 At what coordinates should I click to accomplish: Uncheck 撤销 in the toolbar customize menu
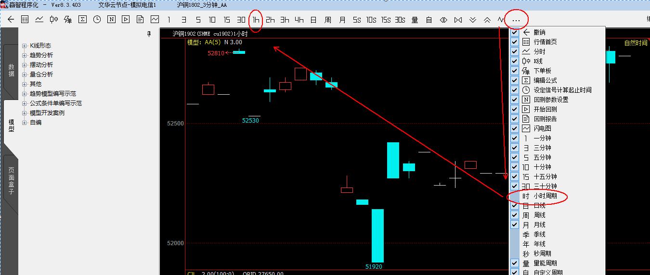pos(515,32)
